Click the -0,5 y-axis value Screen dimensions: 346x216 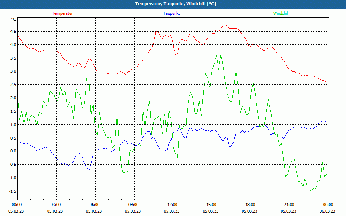(13, 165)
